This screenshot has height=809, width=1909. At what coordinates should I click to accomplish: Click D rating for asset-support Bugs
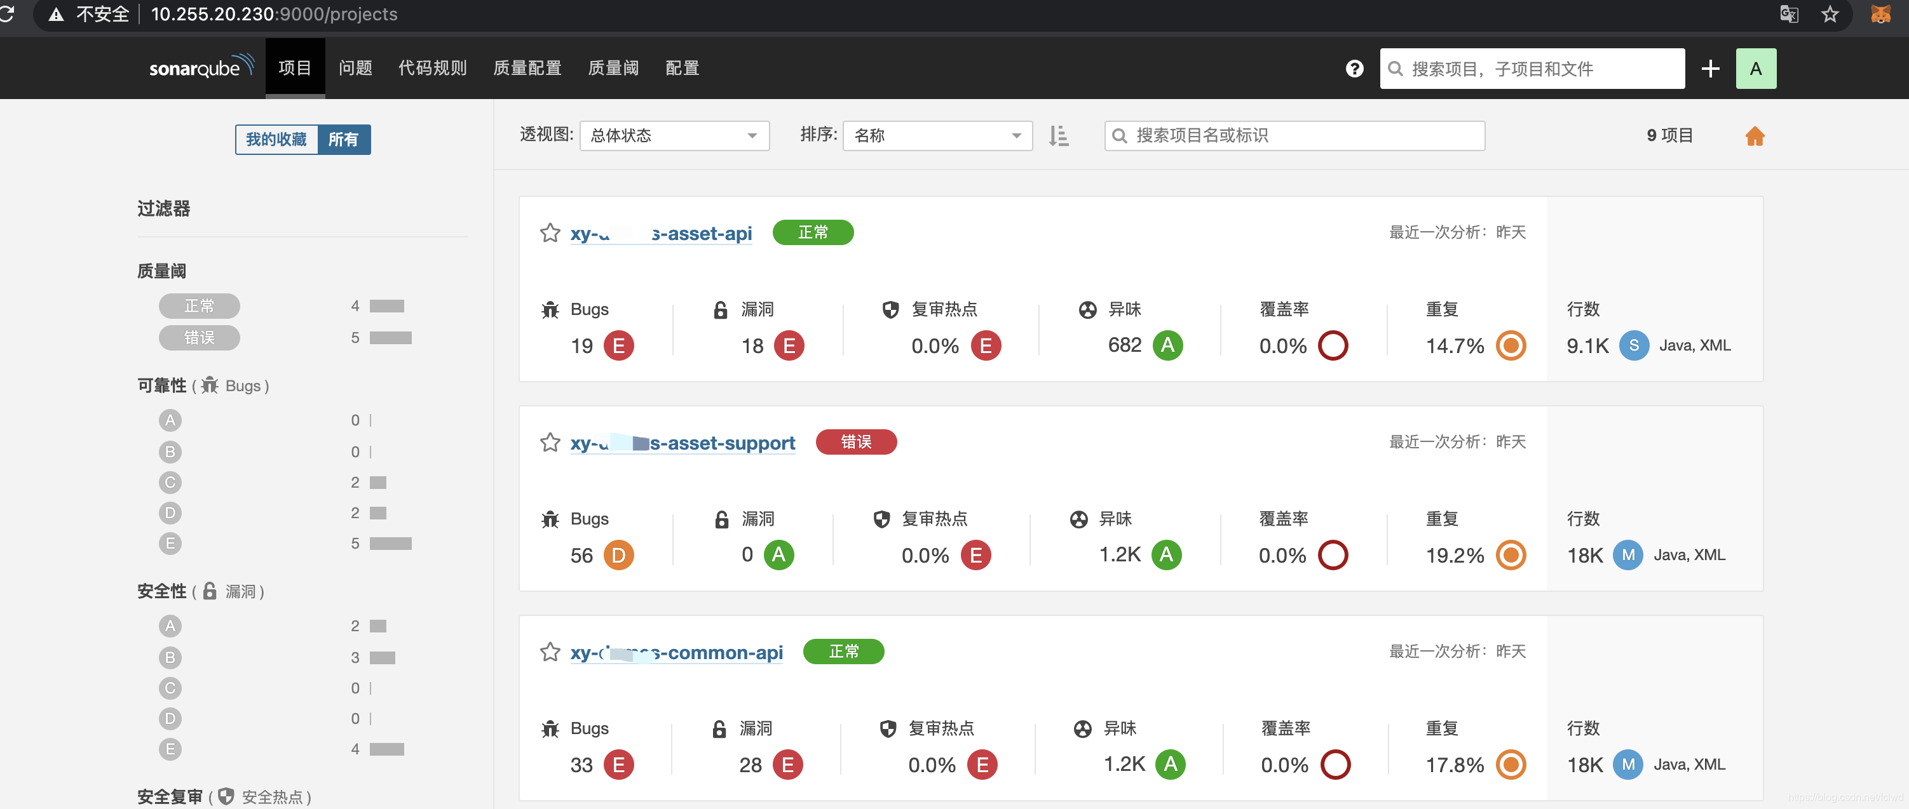[619, 555]
